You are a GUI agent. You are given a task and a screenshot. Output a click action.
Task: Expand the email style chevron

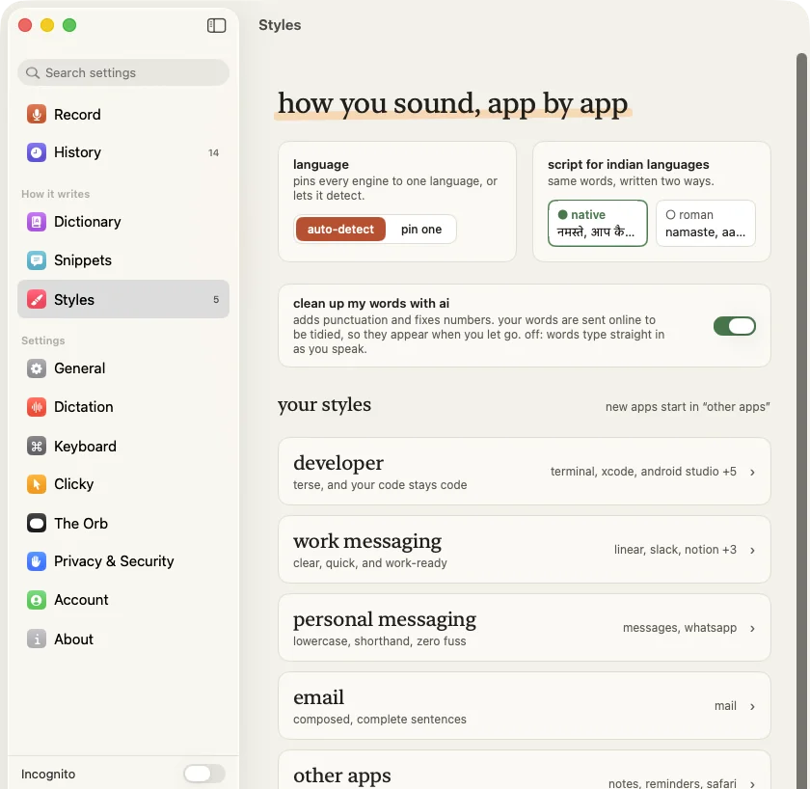pos(752,706)
